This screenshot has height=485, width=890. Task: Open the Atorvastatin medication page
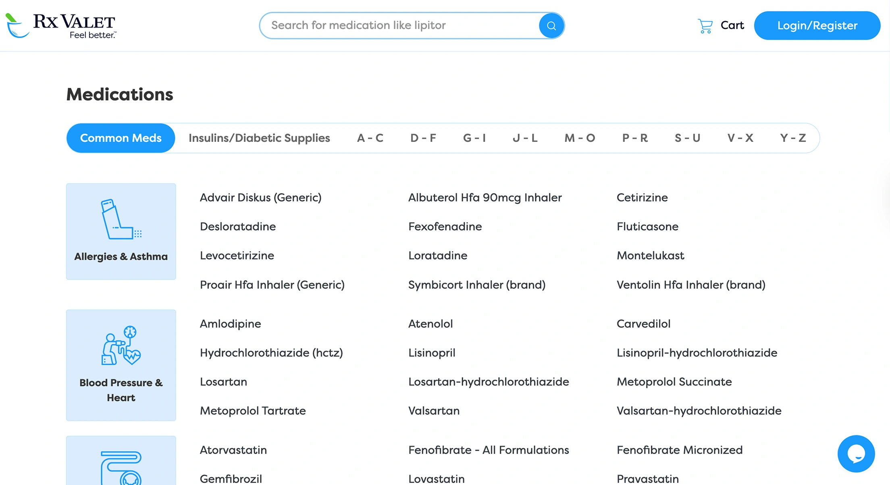coord(233,450)
